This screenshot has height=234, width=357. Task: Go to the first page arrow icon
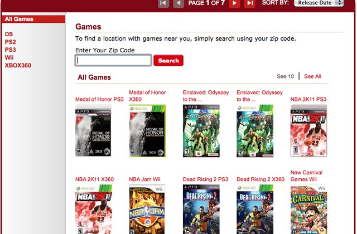[x=163, y=3]
